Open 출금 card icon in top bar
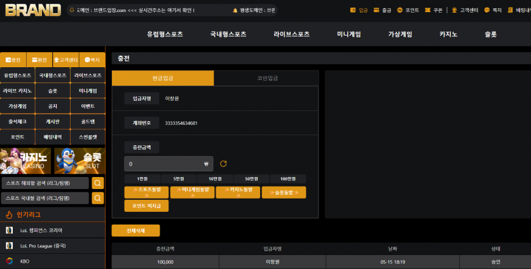This screenshot has width=531, height=269. pos(376,10)
